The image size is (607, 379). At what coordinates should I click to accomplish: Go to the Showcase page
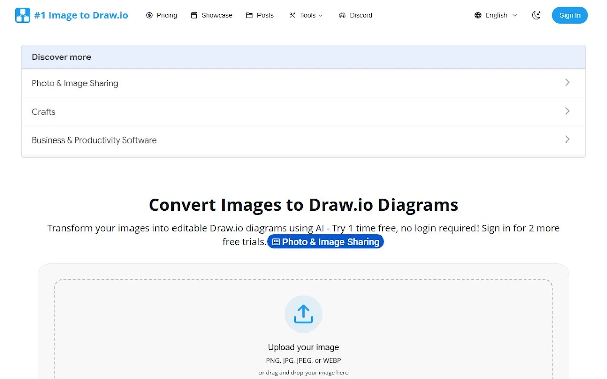[x=211, y=15]
